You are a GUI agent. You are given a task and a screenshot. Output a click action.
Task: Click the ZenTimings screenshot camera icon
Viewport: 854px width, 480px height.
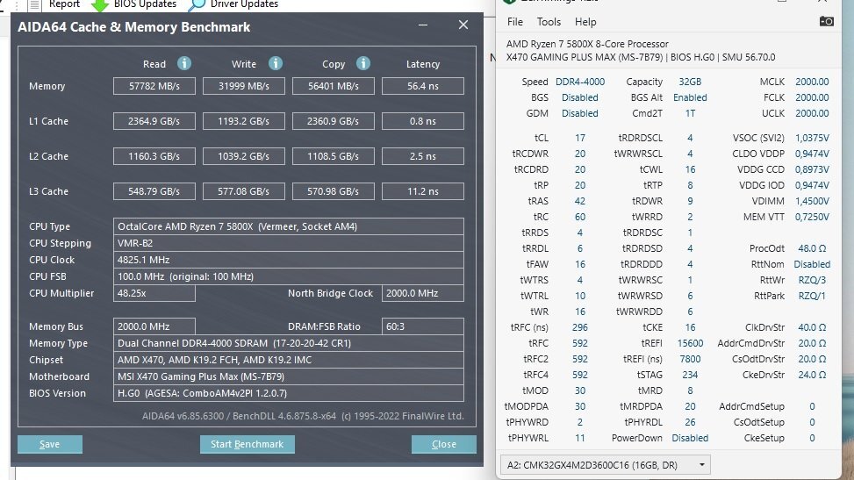[826, 21]
